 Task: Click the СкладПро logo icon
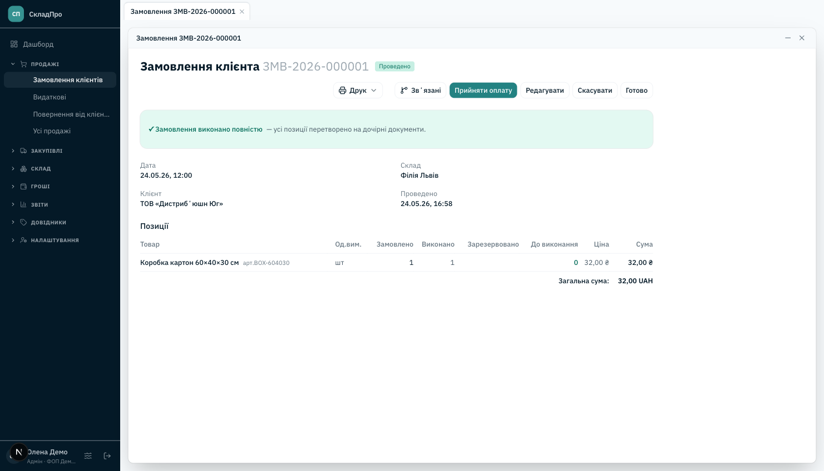pyautogui.click(x=16, y=14)
